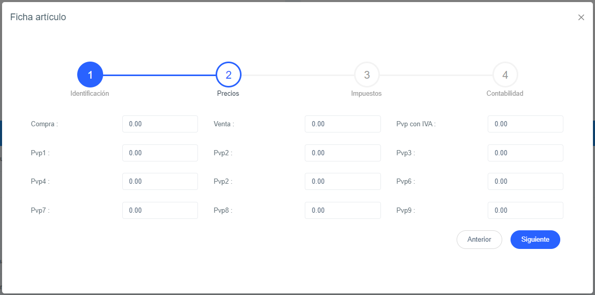Click the Pvp1 input box
The height and width of the screenshot is (295, 595).
click(160, 153)
